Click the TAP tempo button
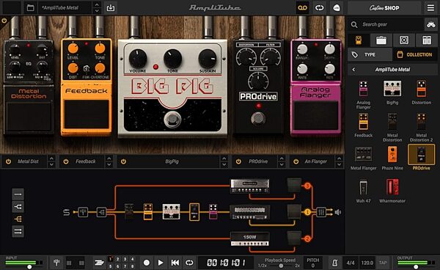 tap(383, 263)
